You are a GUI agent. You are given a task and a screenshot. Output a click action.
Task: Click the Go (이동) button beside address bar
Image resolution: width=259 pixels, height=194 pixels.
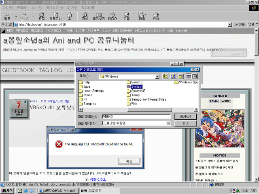pyautogui.click(x=240, y=24)
